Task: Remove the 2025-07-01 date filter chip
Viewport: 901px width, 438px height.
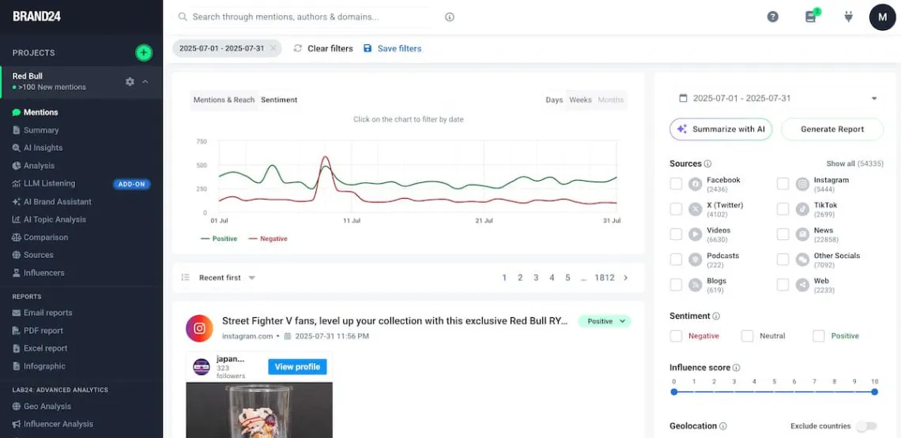Action: click(273, 48)
